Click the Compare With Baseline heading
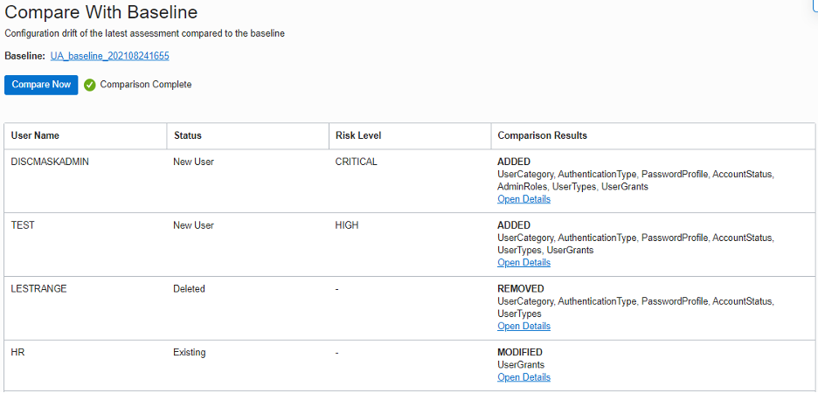Screen dimensions: 818x393 click(x=101, y=12)
